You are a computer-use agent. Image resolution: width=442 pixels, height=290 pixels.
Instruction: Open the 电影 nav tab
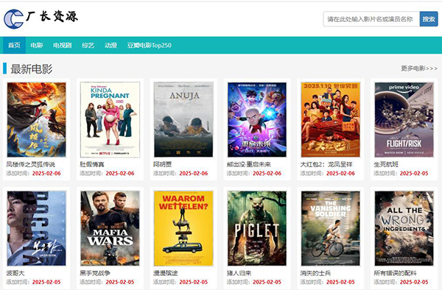coord(37,45)
